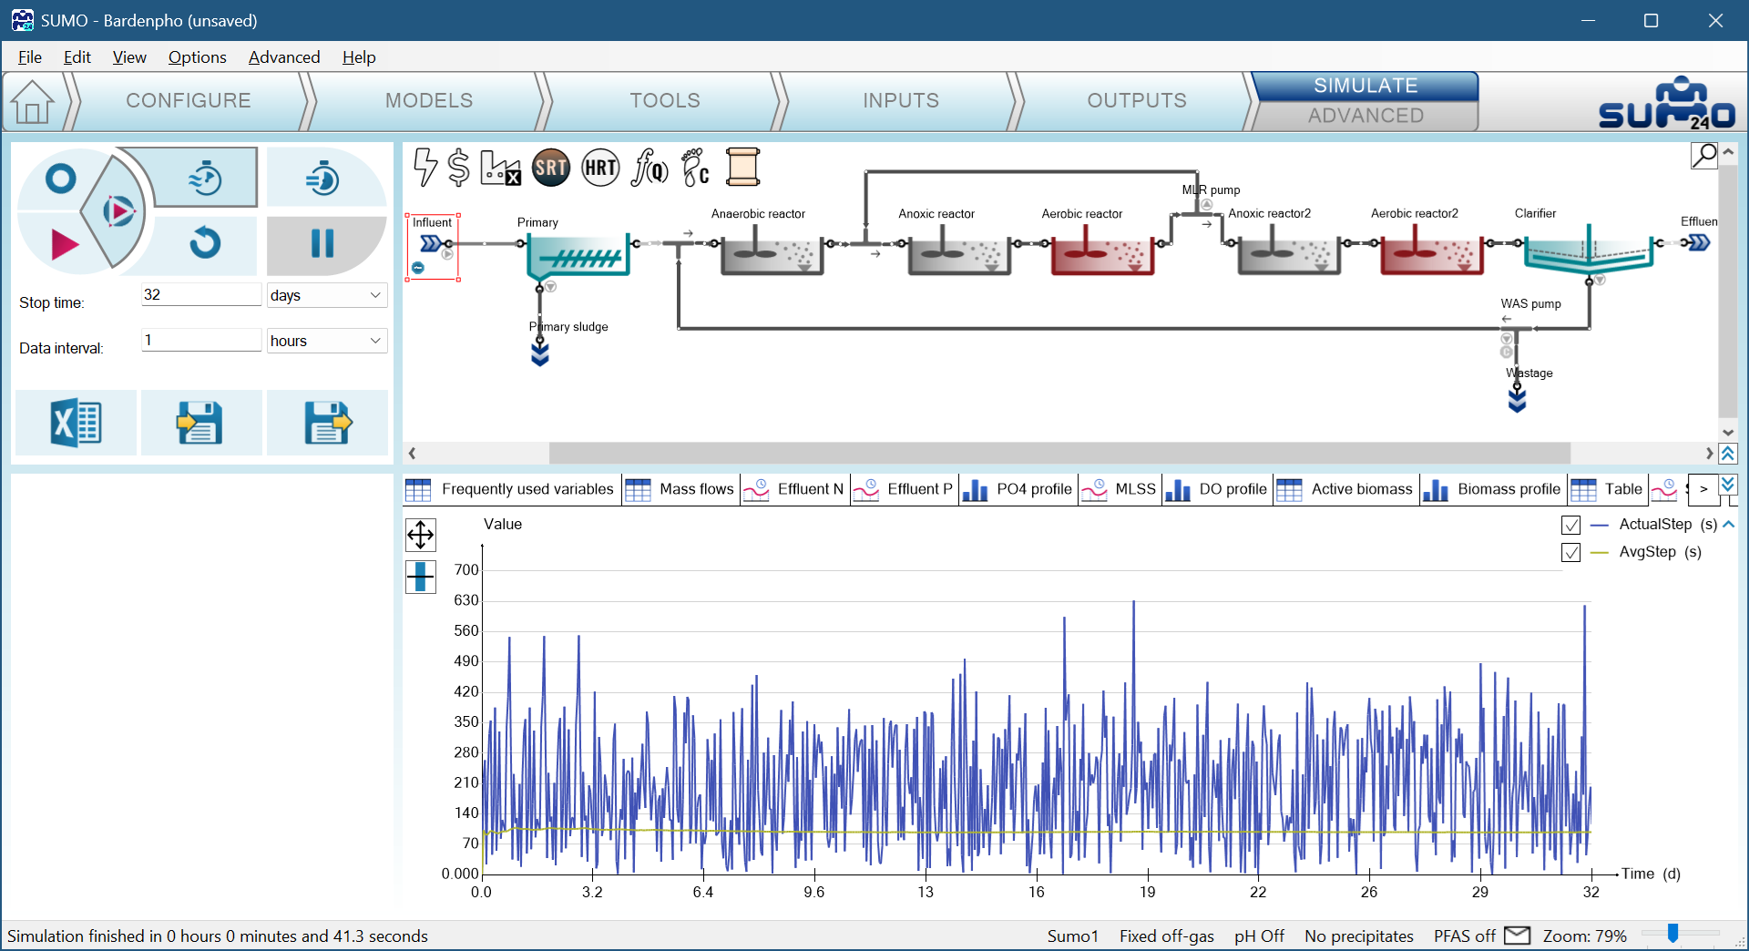Image resolution: width=1749 pixels, height=951 pixels.
Task: Adjust the Zoom slider handle
Action: click(x=1672, y=933)
